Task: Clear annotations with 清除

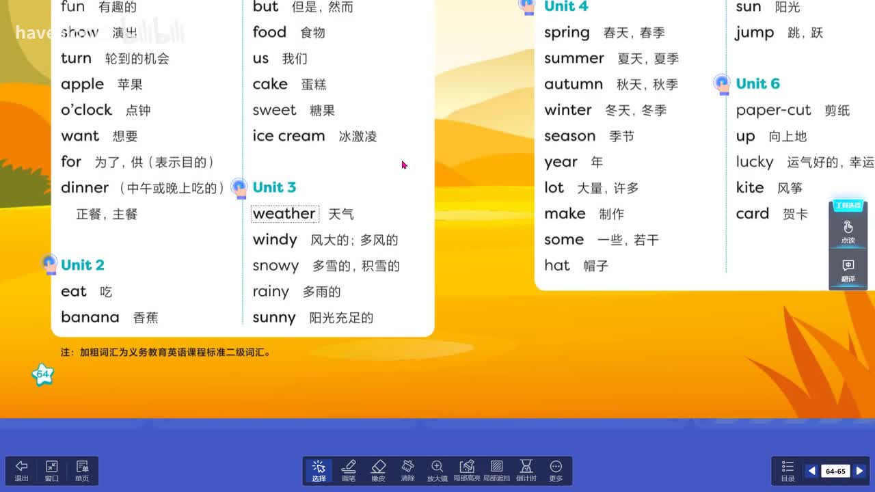Action: click(x=407, y=471)
